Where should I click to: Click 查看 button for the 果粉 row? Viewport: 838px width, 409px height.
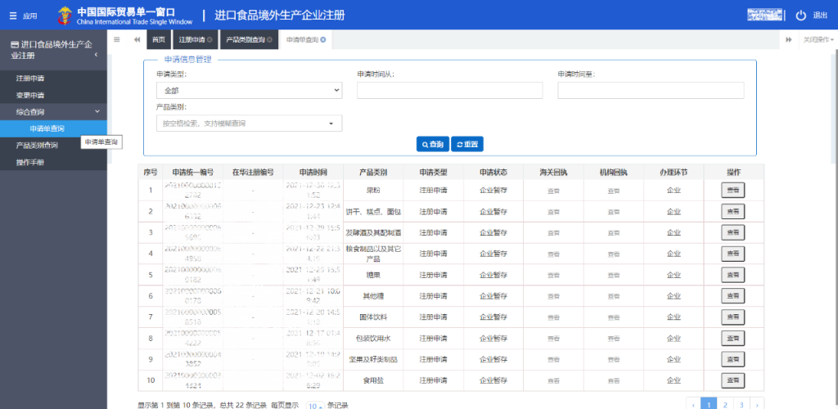click(x=732, y=190)
